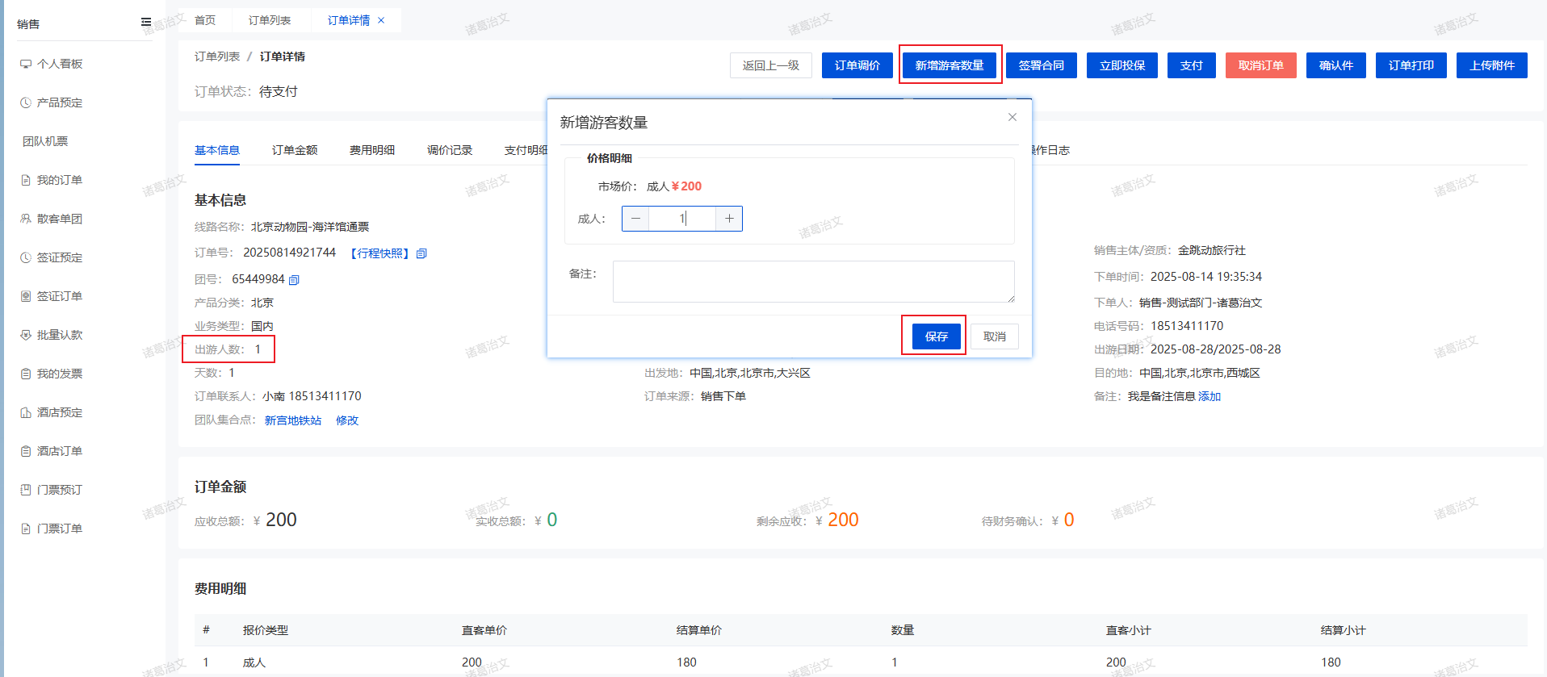Decrease adult count with minus button
Viewport: 1547px width, 677px height.
point(635,219)
